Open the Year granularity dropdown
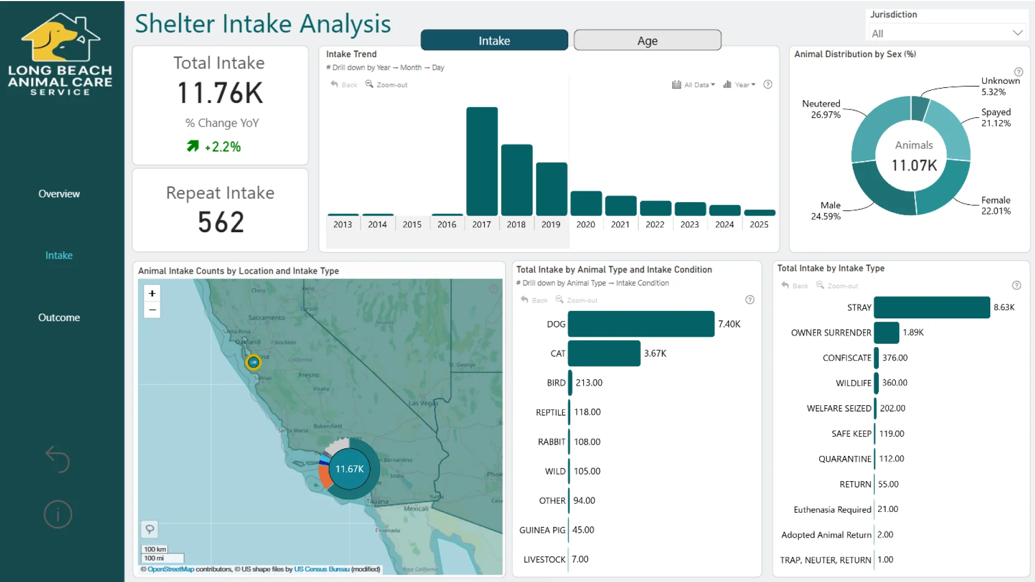Viewport: 1035px width, 582px height. 739,85
